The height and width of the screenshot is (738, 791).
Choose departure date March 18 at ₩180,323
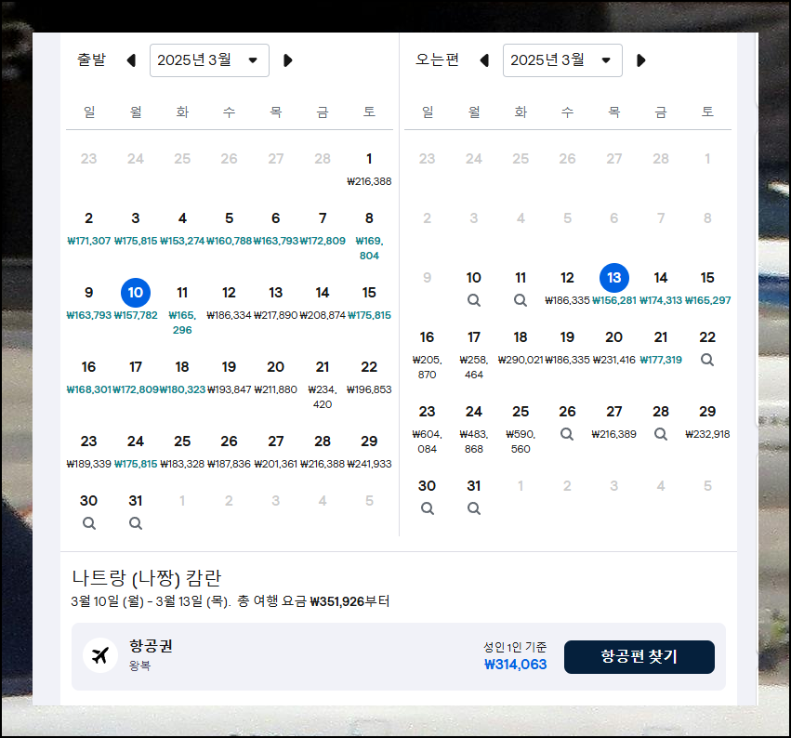pos(182,376)
